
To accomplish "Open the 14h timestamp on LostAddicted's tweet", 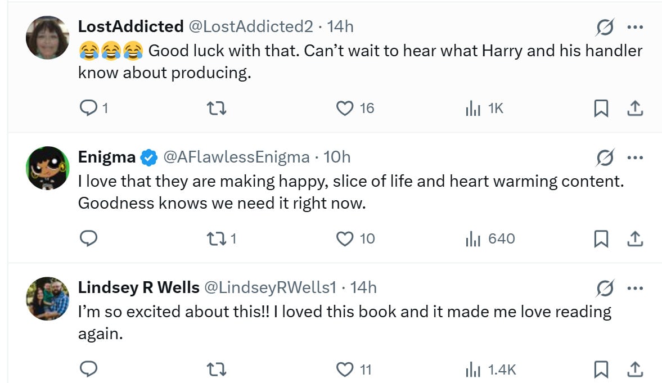I will [340, 26].
